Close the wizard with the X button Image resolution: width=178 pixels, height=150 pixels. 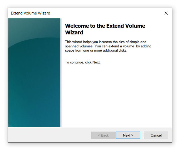tap(166, 13)
